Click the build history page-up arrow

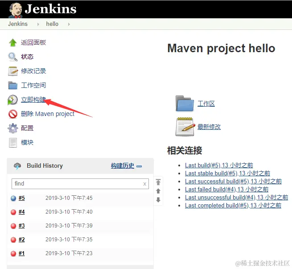pos(158,191)
